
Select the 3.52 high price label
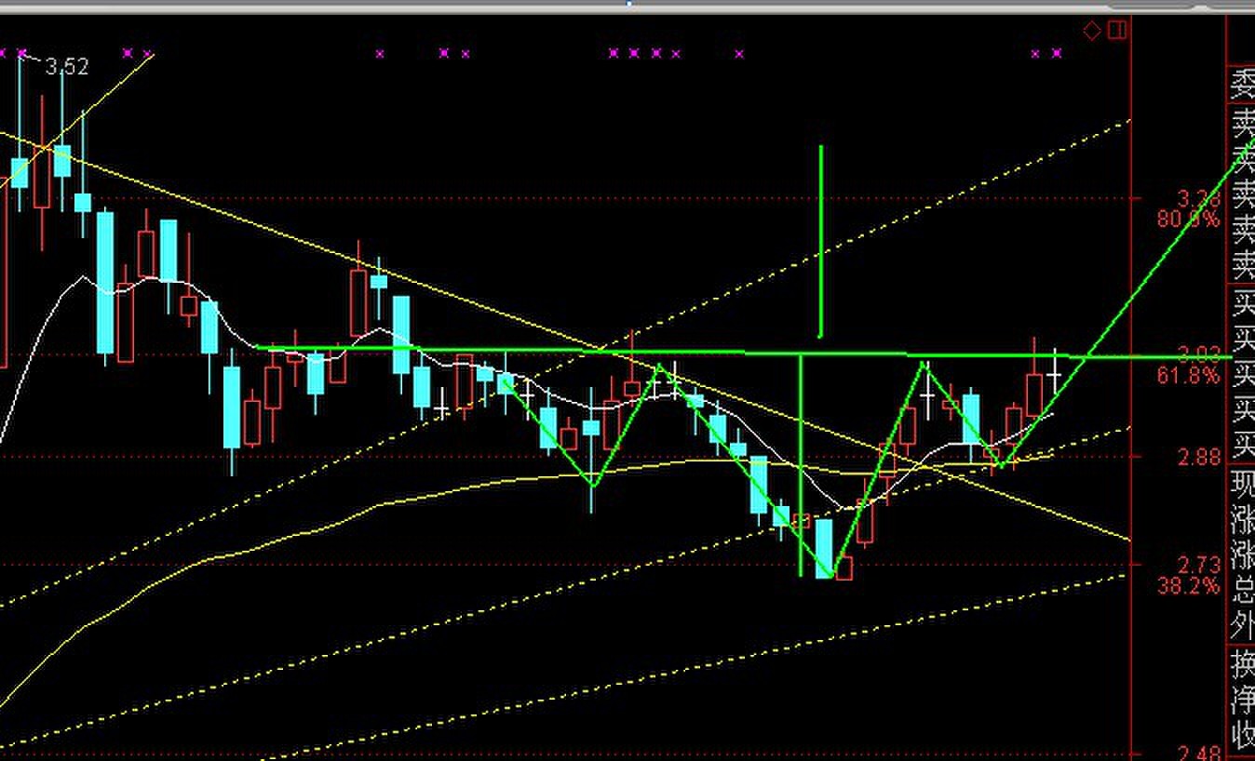(67, 66)
